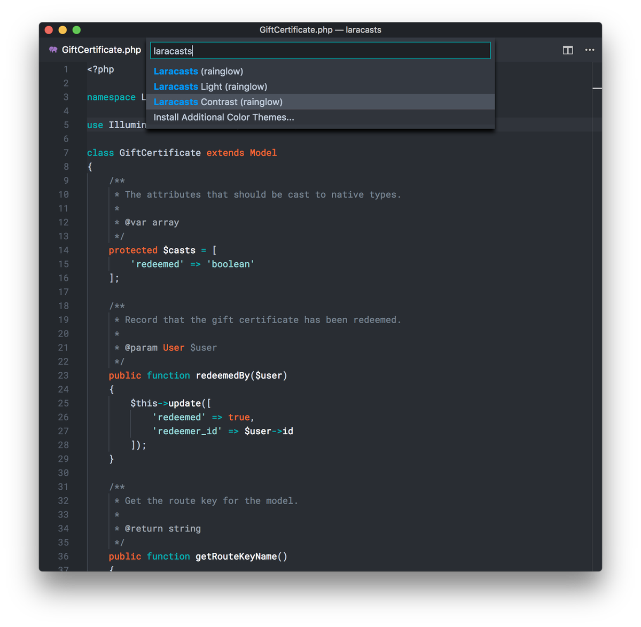The width and height of the screenshot is (641, 627).
Task: Click the PHP elephant icon on tab
Action: [53, 50]
